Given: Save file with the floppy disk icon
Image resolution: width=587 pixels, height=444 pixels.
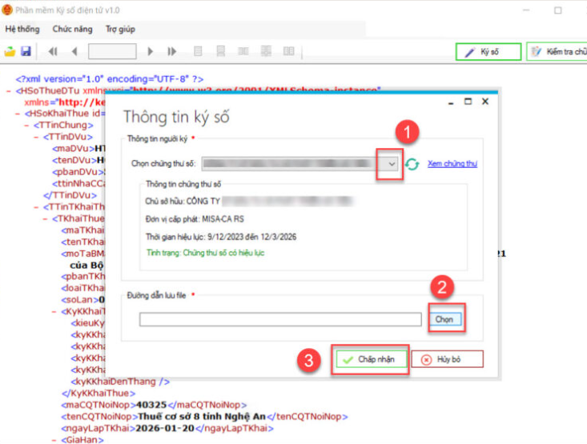Looking at the screenshot, I should pos(26,51).
